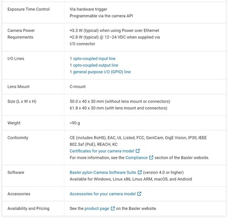Click the <90 g weight value
228x218 pixels.
click(75, 123)
